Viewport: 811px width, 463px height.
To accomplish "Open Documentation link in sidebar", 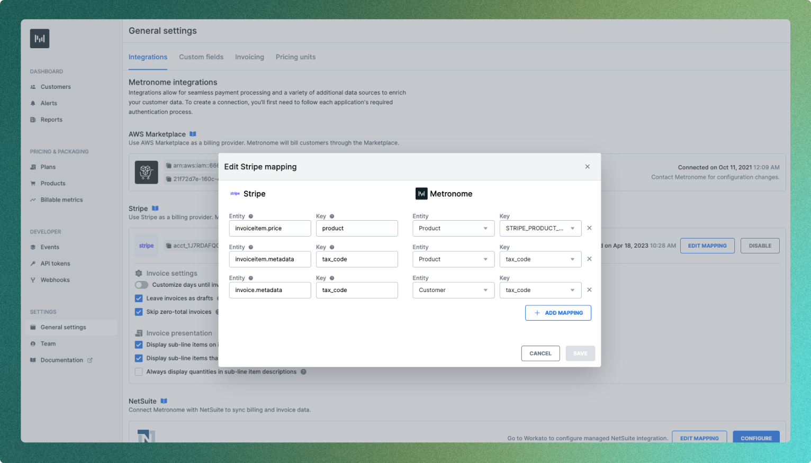I will click(x=62, y=360).
